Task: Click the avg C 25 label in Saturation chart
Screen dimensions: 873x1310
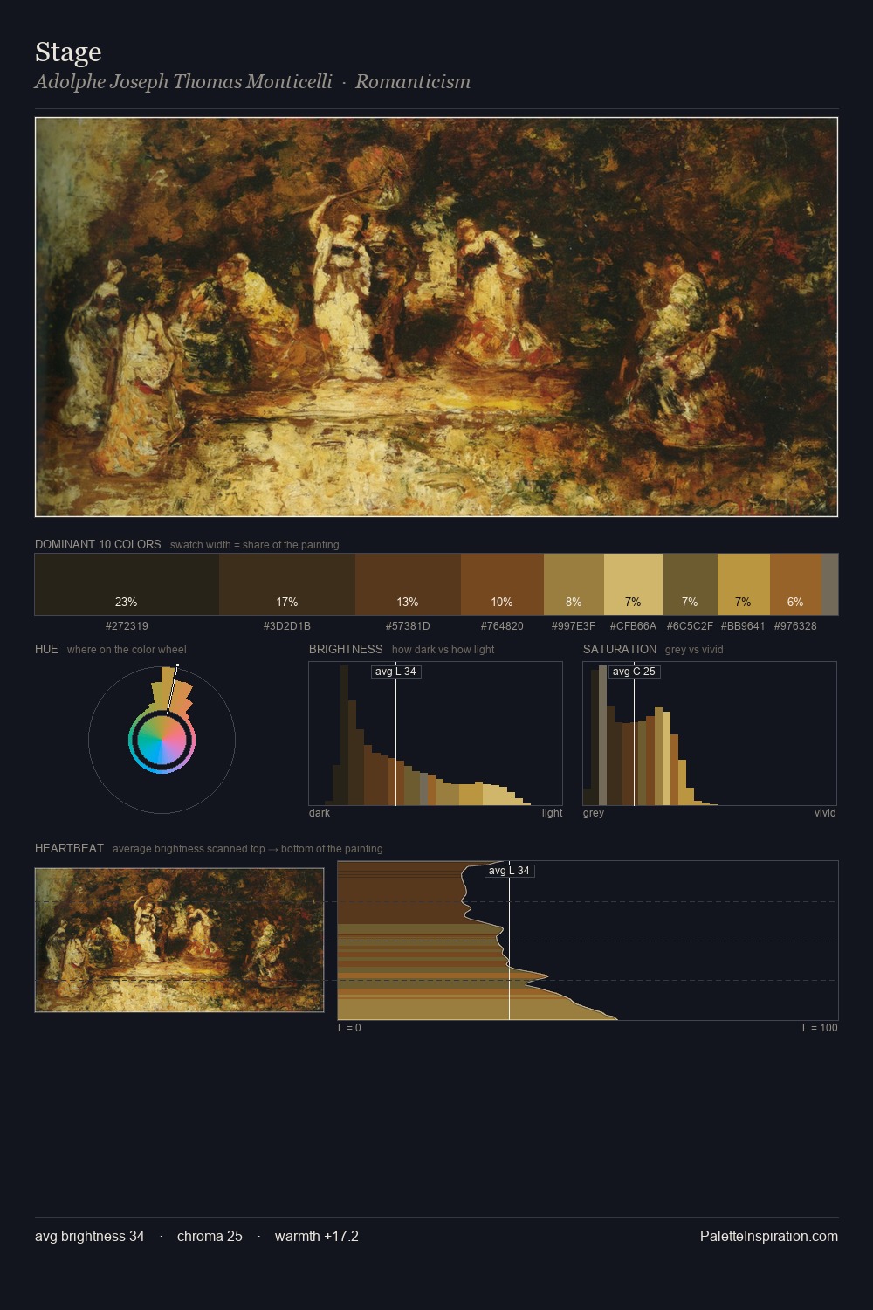Action: [x=634, y=672]
